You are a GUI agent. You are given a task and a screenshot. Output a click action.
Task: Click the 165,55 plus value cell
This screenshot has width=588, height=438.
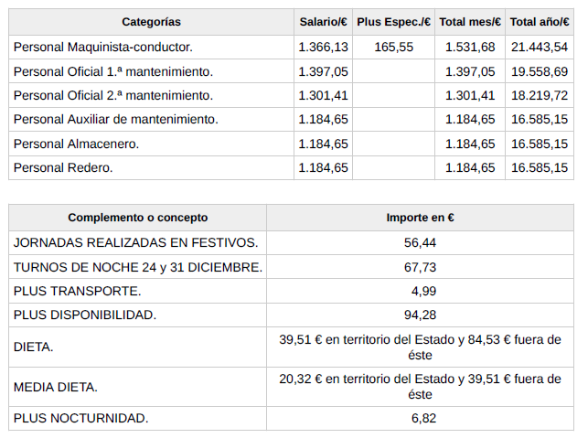coord(393,47)
